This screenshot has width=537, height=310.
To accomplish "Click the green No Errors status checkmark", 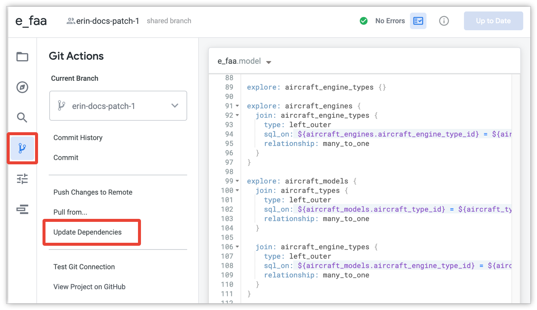I will click(x=364, y=21).
